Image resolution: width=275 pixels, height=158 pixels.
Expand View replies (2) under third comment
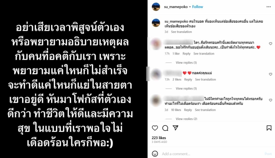point(186,119)
